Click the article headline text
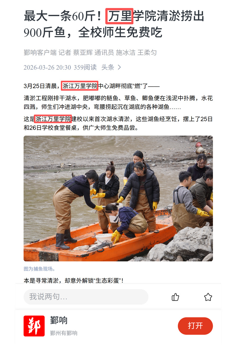238x345 pixels. (x=114, y=24)
